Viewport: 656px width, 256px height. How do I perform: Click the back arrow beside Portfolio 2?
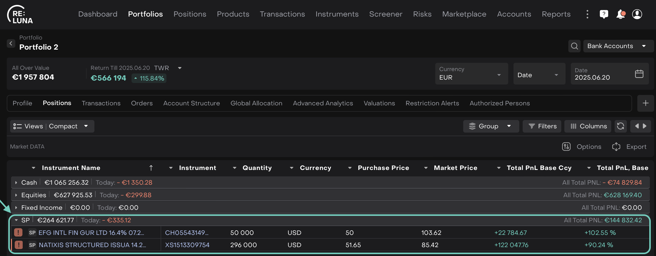tap(11, 43)
